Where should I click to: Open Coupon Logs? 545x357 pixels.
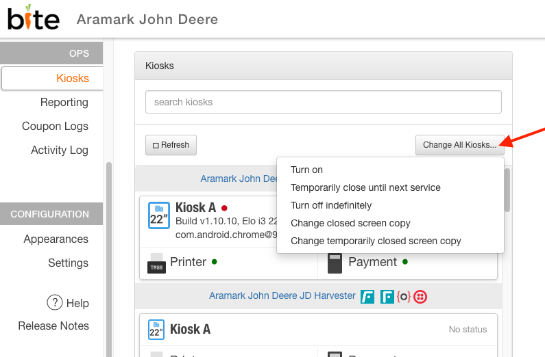(55, 126)
